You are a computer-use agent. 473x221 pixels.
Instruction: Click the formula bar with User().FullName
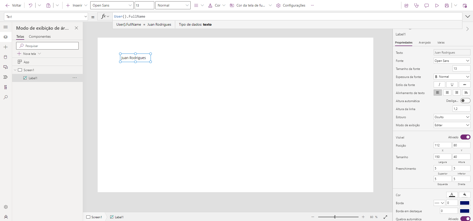pyautogui.click(x=287, y=16)
